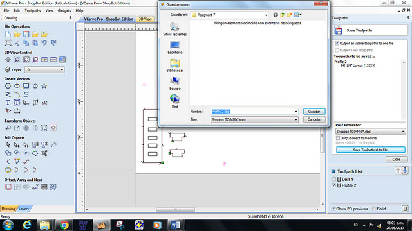Image resolution: width=412 pixels, height=231 pixels.
Task: Toggle the Output Tiled Toolpaths checkbox
Action: tap(337, 50)
